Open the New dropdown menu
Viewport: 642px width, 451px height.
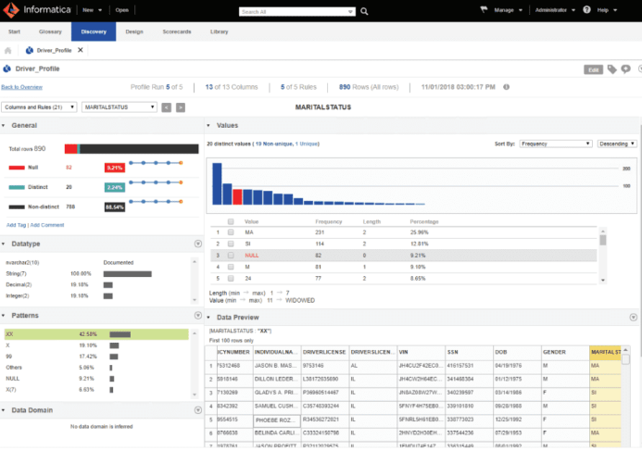tap(92, 10)
